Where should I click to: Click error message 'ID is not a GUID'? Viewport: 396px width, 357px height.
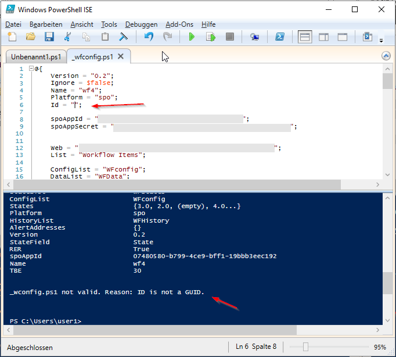pyautogui.click(x=171, y=292)
